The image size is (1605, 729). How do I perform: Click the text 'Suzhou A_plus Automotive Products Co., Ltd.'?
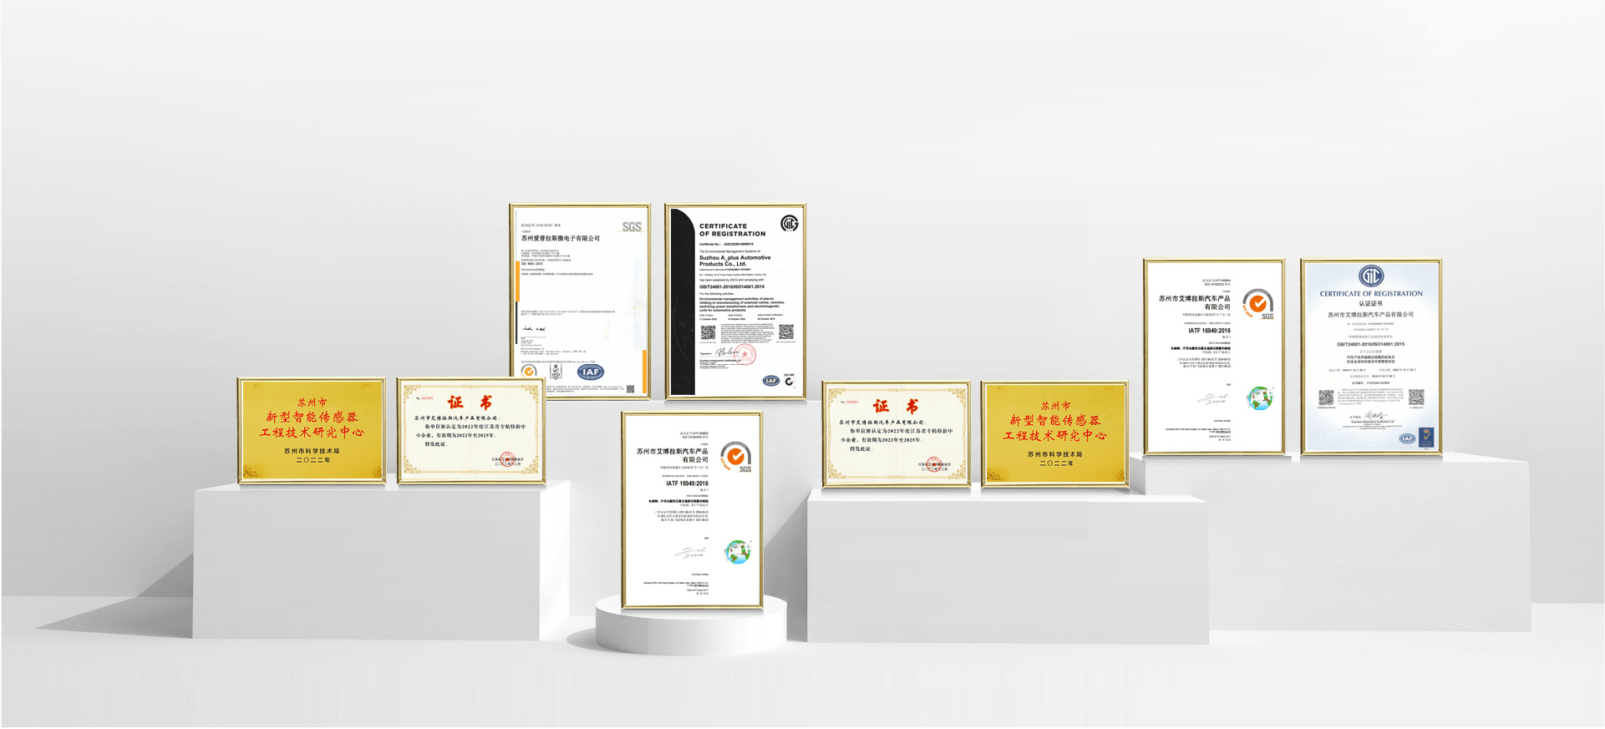(x=735, y=261)
